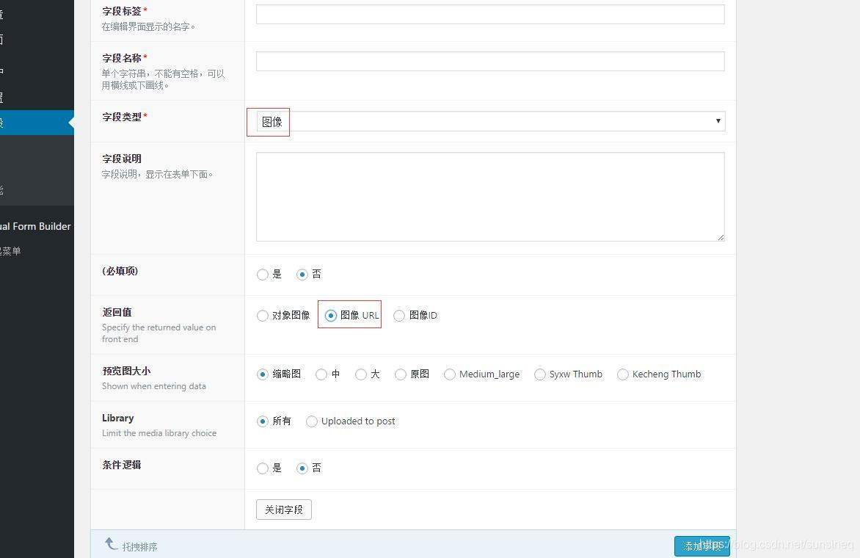Select Kecheng Thumb preview size
This screenshot has height=558, width=860.
point(623,374)
